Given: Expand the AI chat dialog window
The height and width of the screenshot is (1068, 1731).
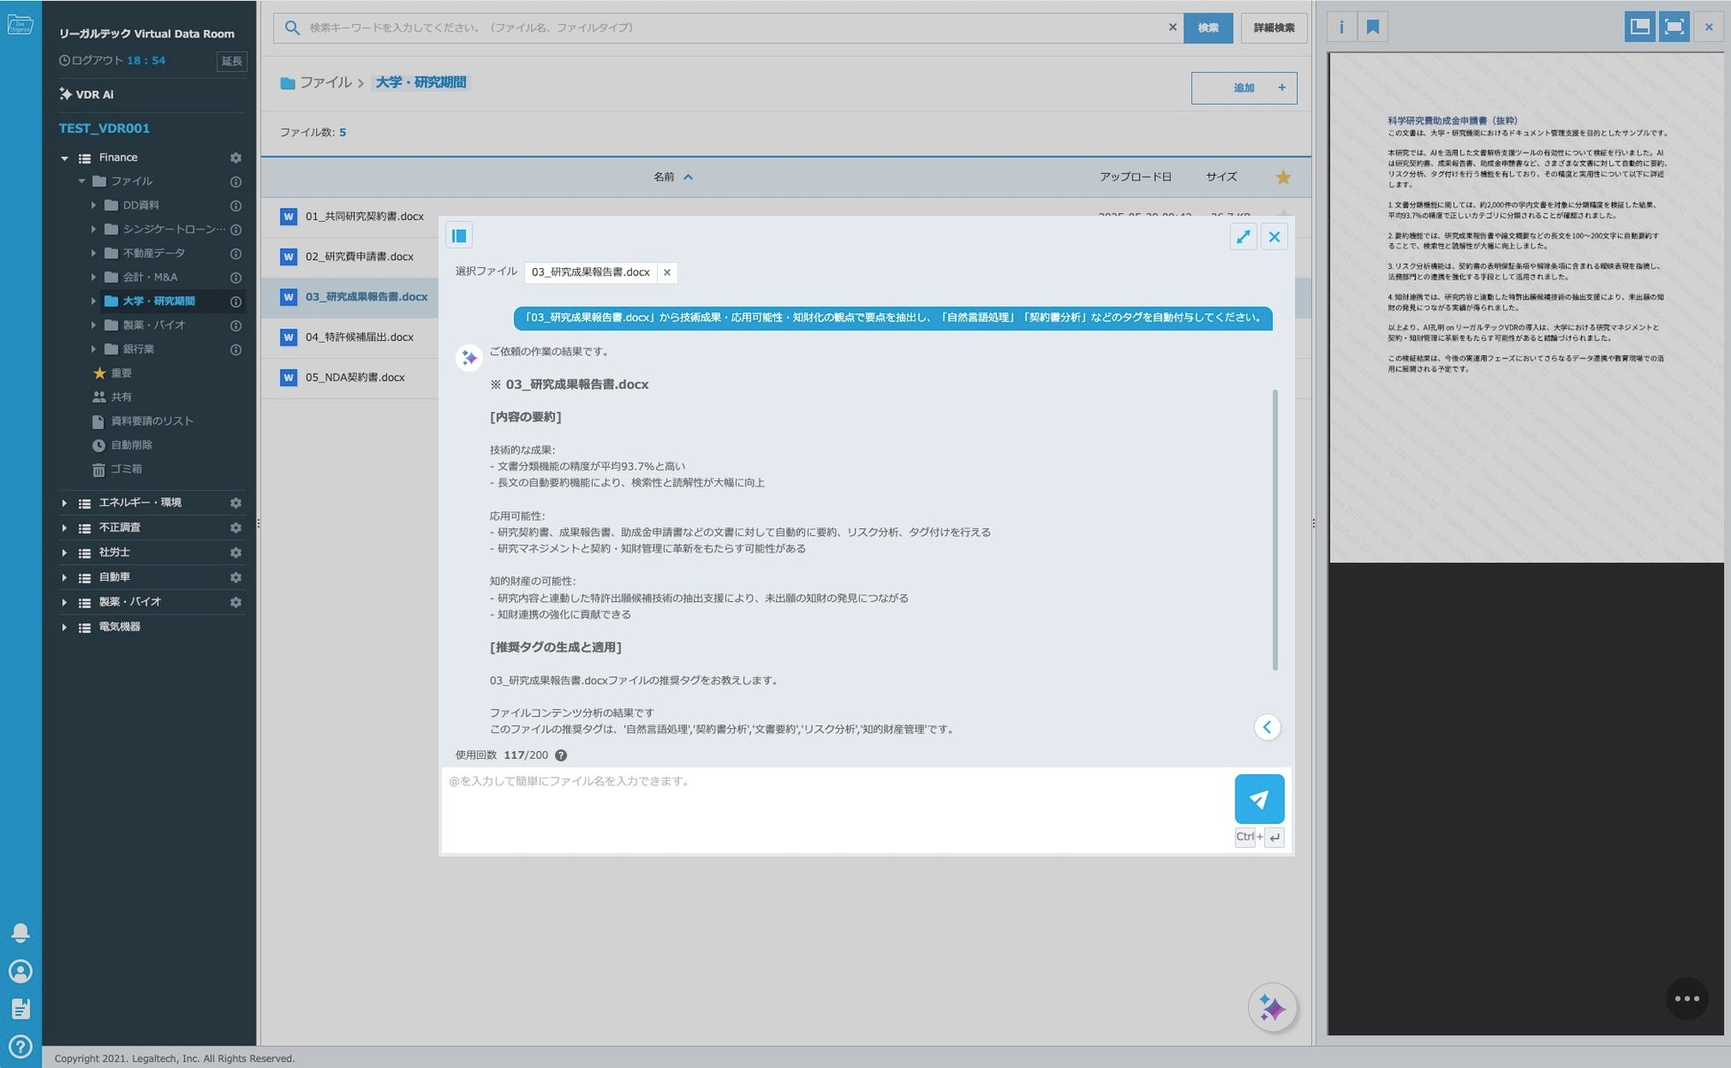Looking at the screenshot, I should [1243, 236].
